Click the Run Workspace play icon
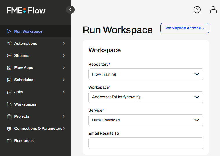The height and width of the screenshot is (156, 220). pos(9,31)
